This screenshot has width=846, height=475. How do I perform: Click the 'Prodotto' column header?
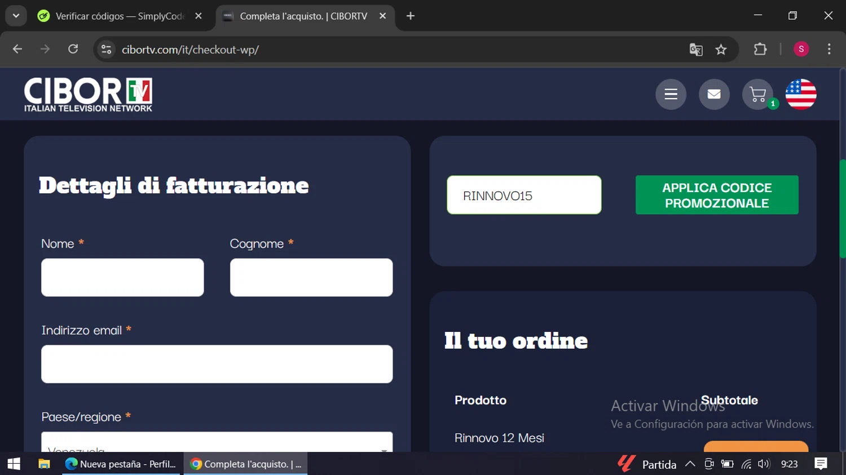[x=481, y=400]
